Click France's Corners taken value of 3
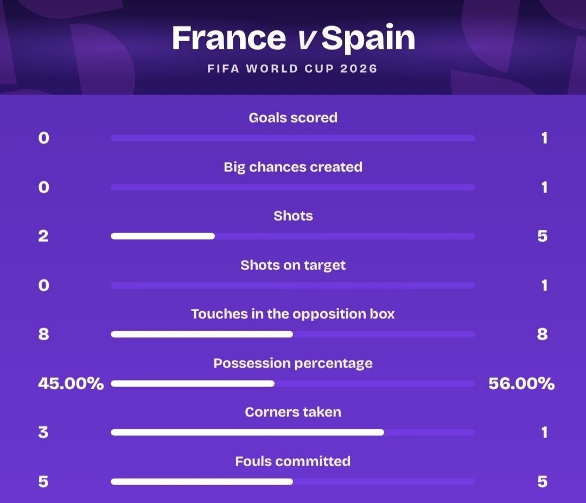This screenshot has height=503, width=586. (x=43, y=433)
